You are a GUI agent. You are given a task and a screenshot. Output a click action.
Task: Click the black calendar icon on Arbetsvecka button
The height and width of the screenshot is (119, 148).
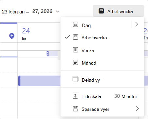pyautogui.click(x=101, y=11)
